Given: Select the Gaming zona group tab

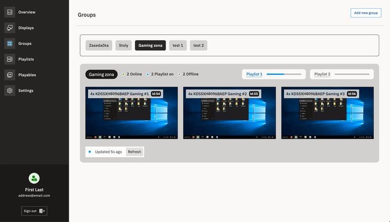Looking at the screenshot, I should pyautogui.click(x=150, y=45).
